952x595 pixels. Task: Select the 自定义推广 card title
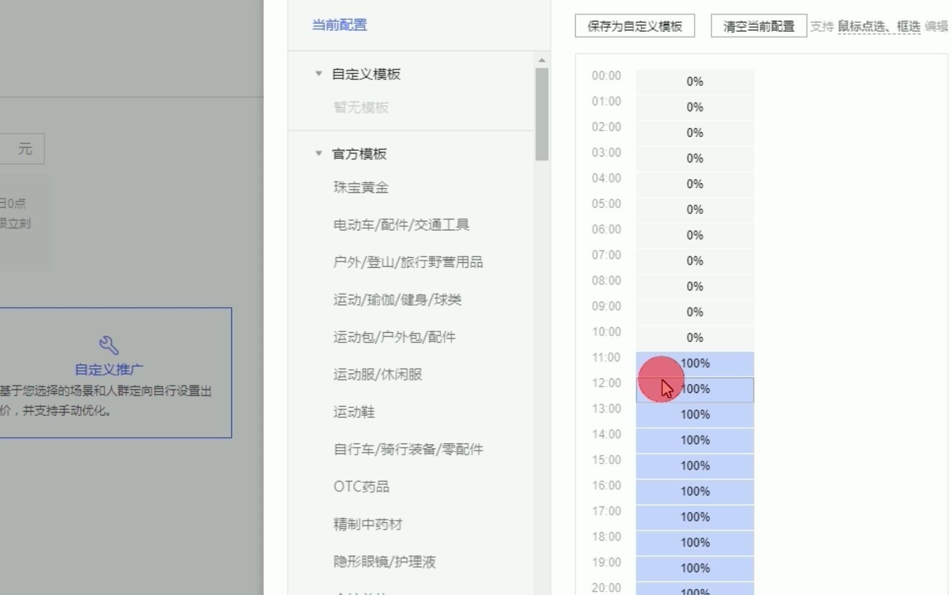point(109,370)
